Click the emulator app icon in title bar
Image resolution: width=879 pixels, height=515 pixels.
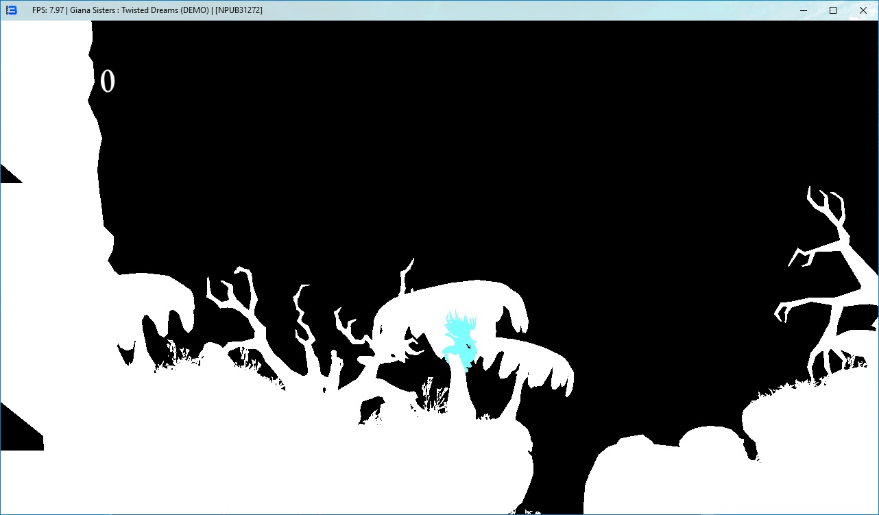tap(11, 10)
